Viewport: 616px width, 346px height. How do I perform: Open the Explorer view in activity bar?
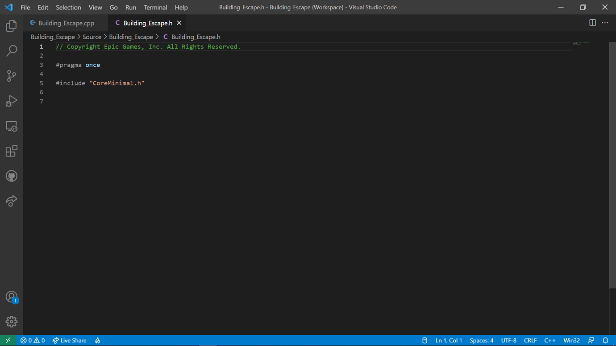click(x=12, y=26)
